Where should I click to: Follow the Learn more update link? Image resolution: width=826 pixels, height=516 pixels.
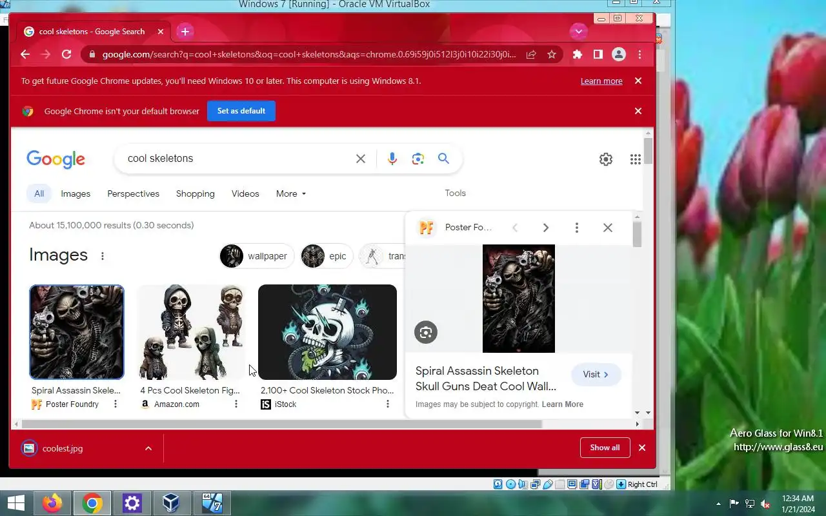(x=601, y=81)
